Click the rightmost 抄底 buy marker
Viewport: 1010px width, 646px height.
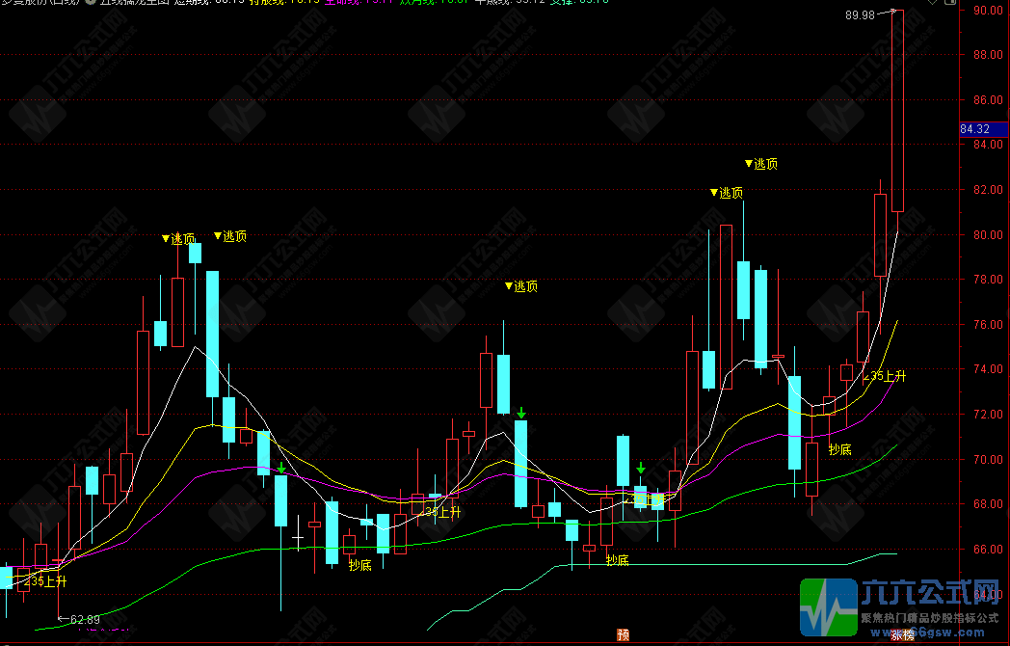pyautogui.click(x=840, y=449)
